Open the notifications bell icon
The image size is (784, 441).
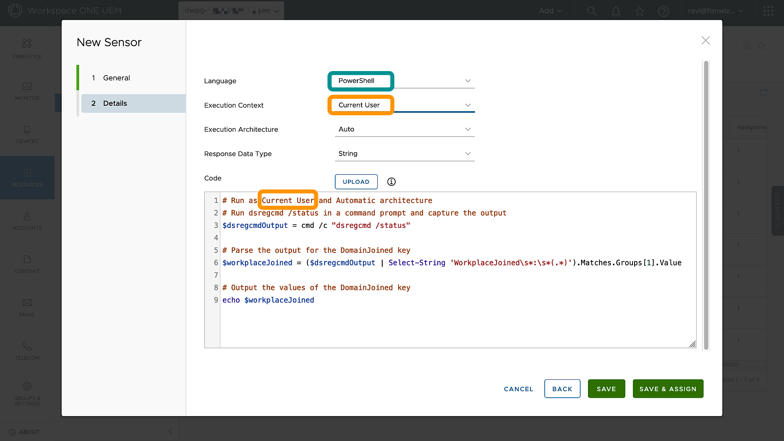point(616,11)
